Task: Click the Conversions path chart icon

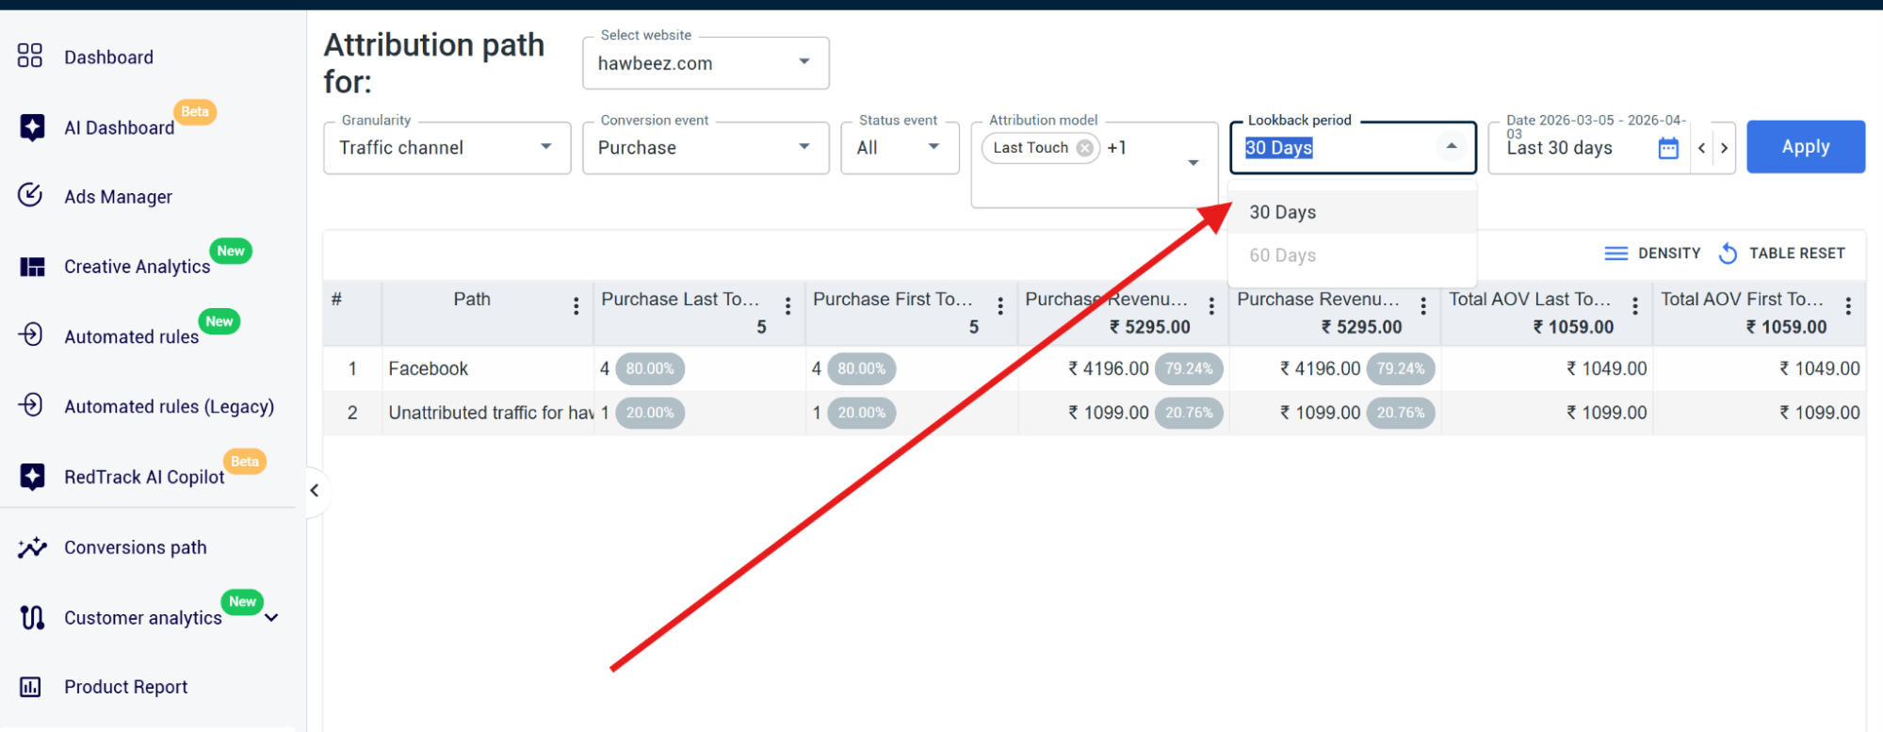Action: (32, 547)
